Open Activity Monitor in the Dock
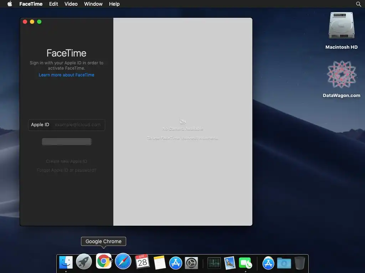The height and width of the screenshot is (273, 365). [214, 263]
